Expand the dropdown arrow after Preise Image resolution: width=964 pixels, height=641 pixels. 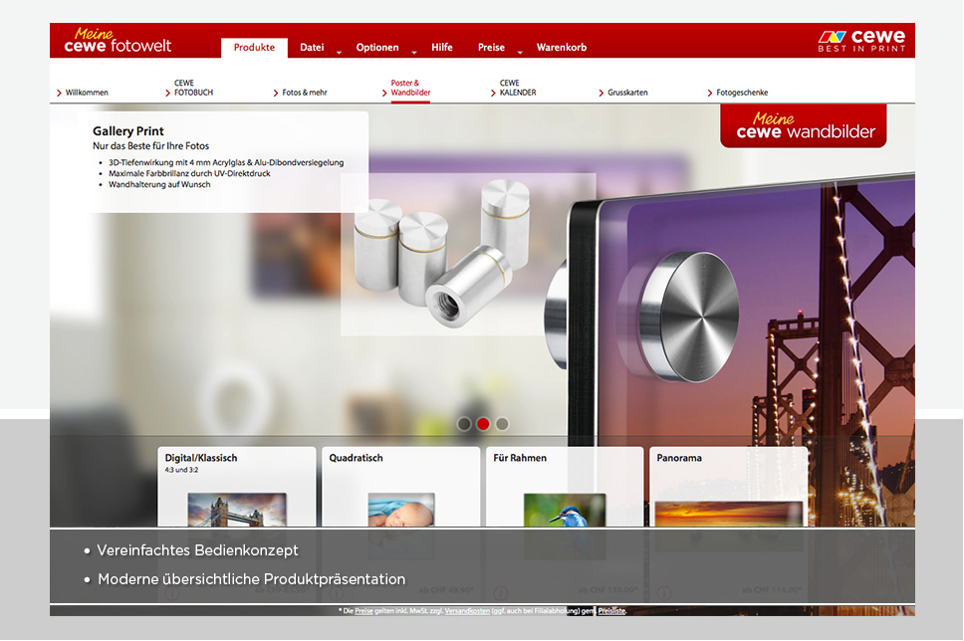(520, 53)
